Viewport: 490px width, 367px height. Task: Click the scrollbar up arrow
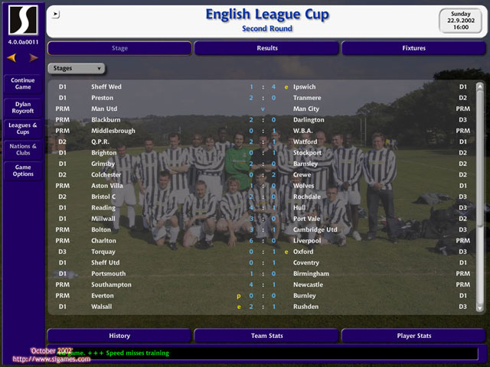(479, 86)
